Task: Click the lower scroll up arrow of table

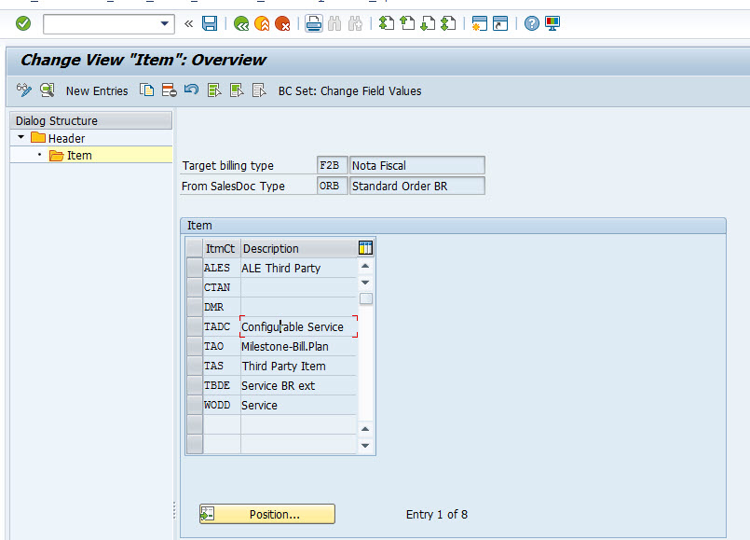Action: 365,429
